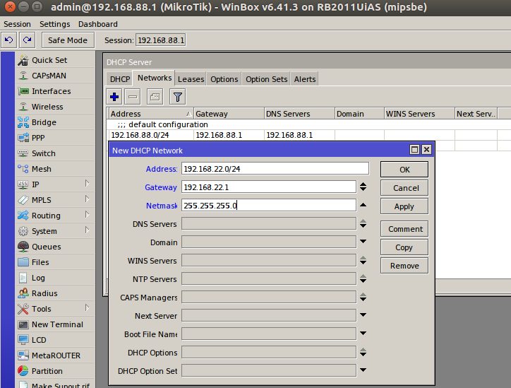The width and height of the screenshot is (511, 388).
Task: Expand the Boot File Name arrow
Action: click(x=363, y=334)
